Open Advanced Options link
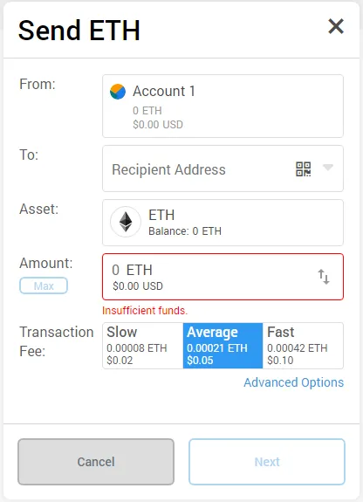The width and height of the screenshot is (363, 502). 293,382
